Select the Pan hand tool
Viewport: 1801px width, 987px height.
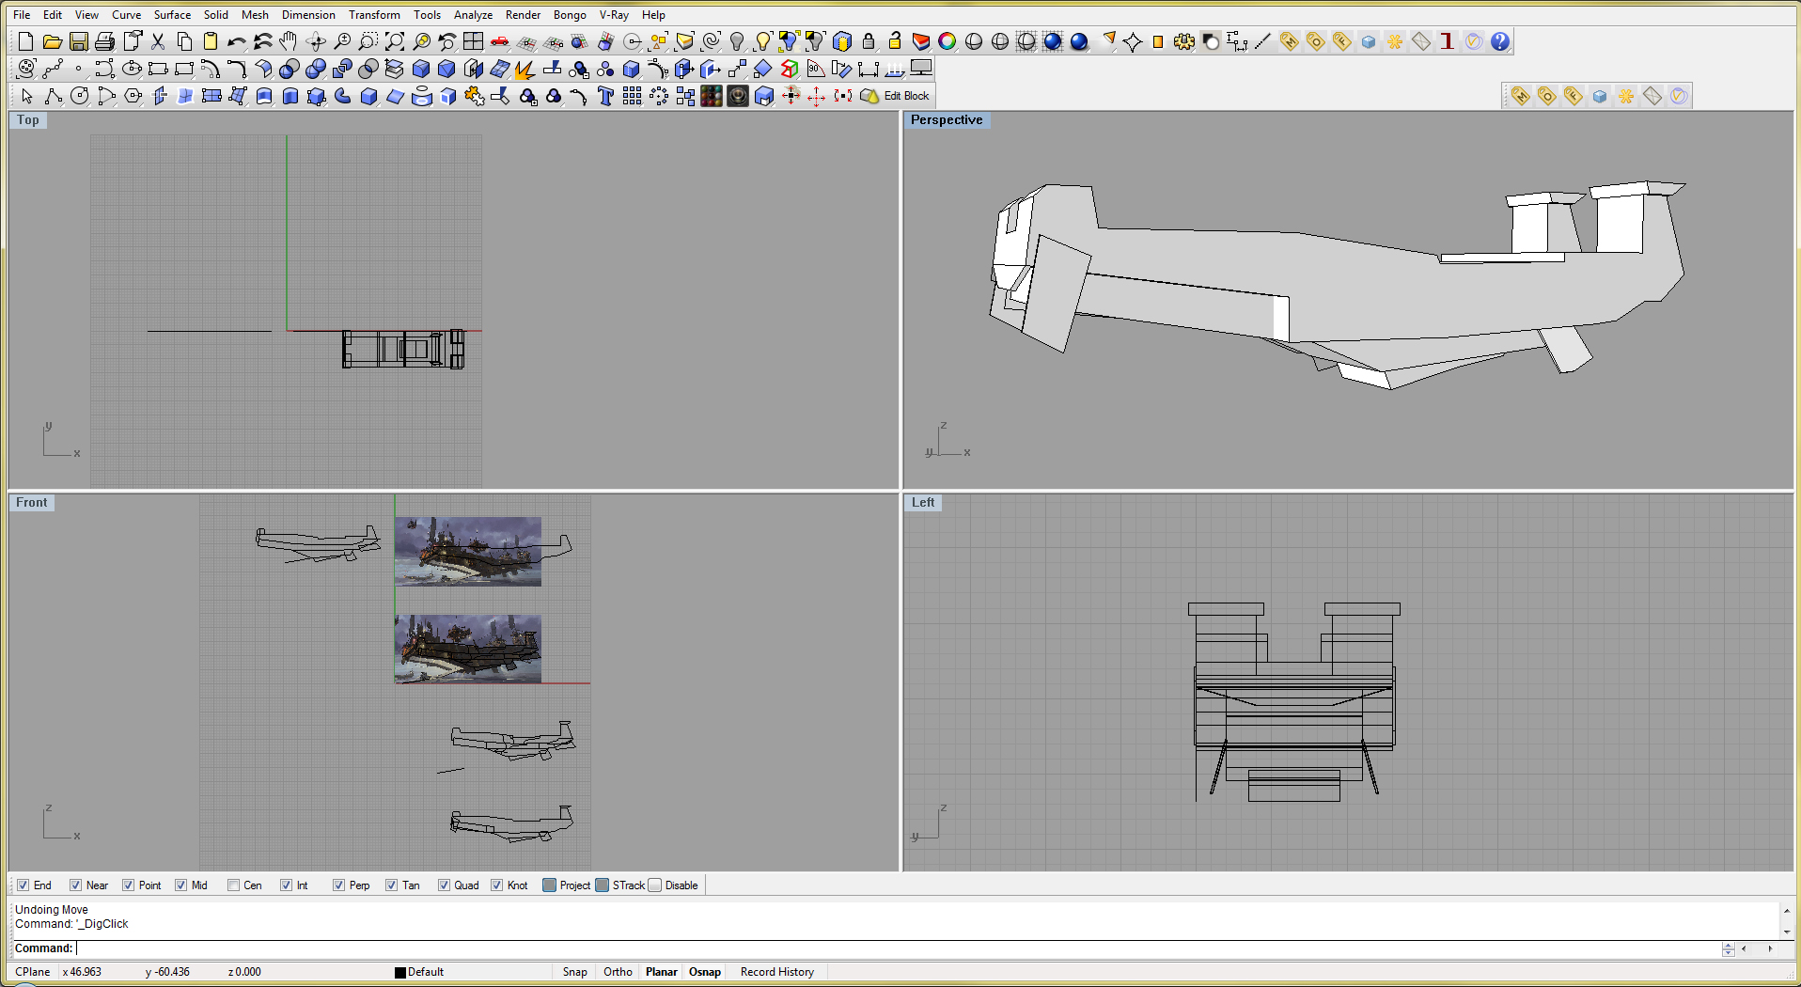(289, 41)
